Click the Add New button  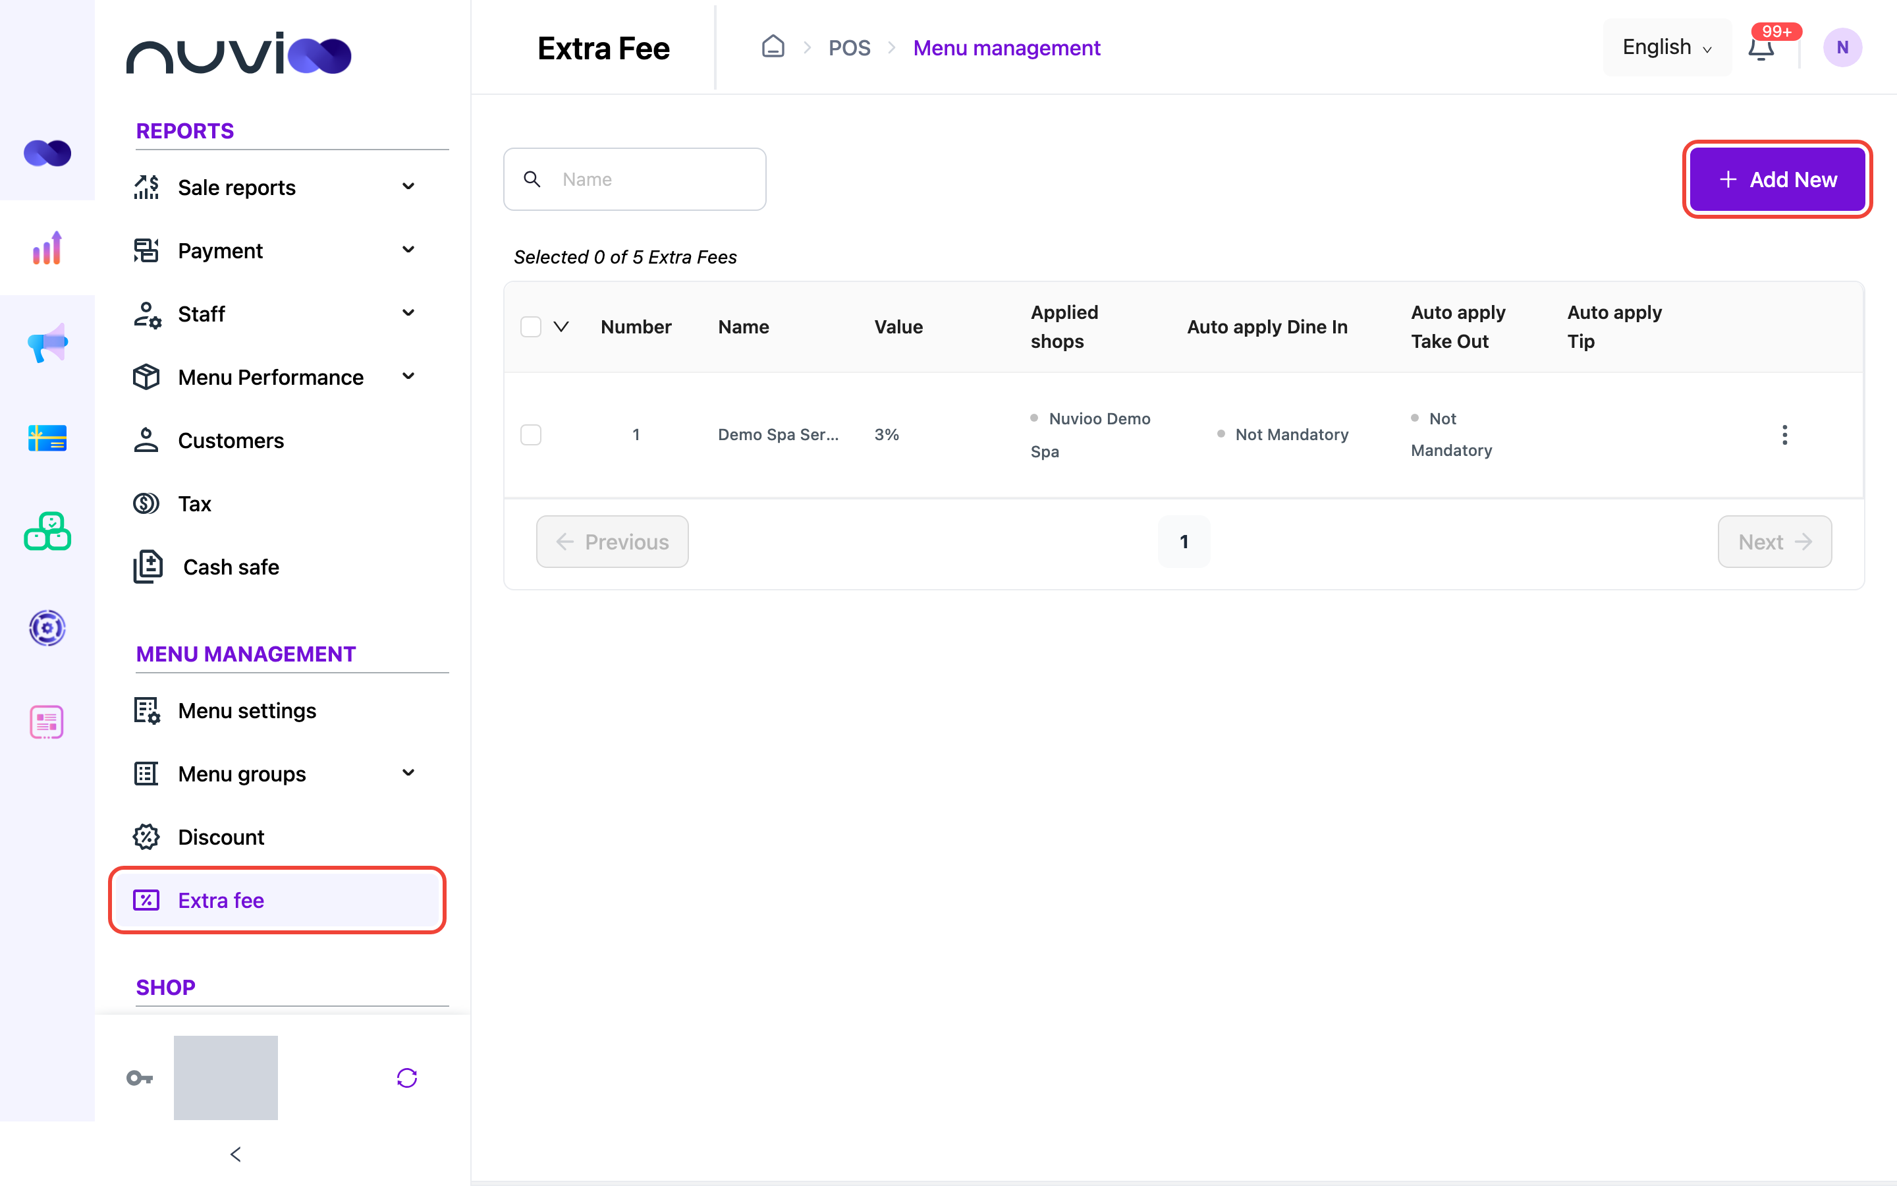1777,180
